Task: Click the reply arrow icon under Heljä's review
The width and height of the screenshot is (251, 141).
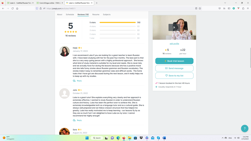Action: pyautogui.click(x=74, y=81)
